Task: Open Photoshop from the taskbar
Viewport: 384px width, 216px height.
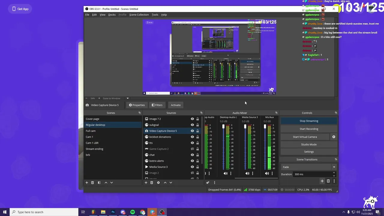Action: point(113,212)
